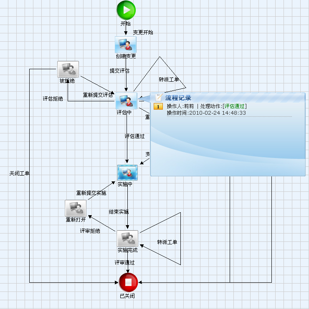Click the 评审通过 label above 已关闭
Viewport: 309px width, 309px height.
pyautogui.click(x=125, y=262)
